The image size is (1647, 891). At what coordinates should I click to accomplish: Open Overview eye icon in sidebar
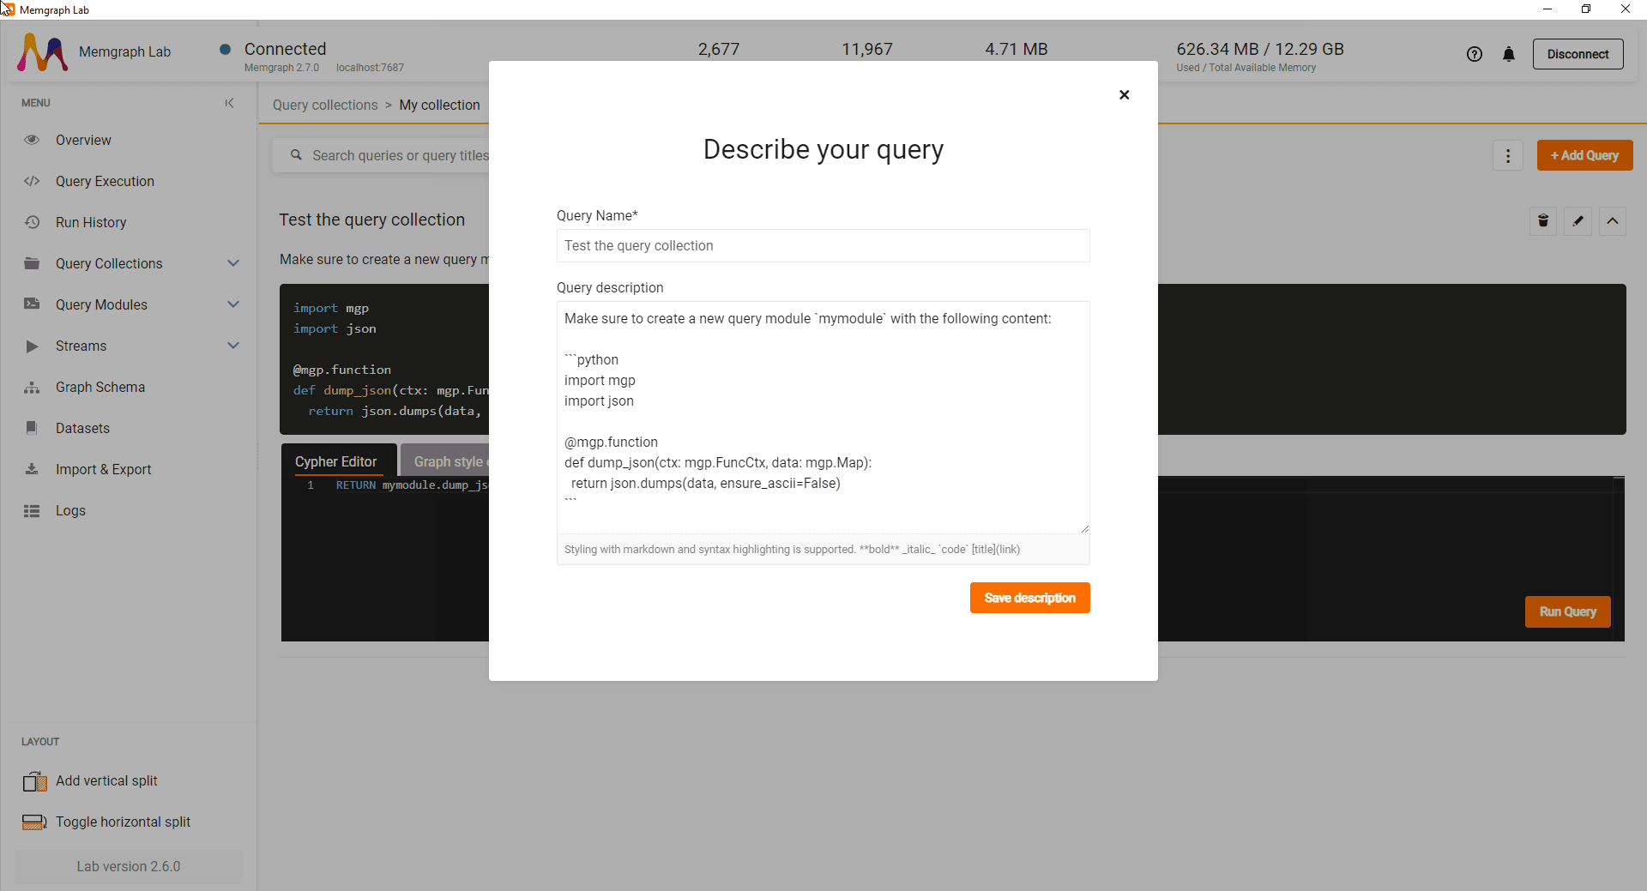[32, 140]
